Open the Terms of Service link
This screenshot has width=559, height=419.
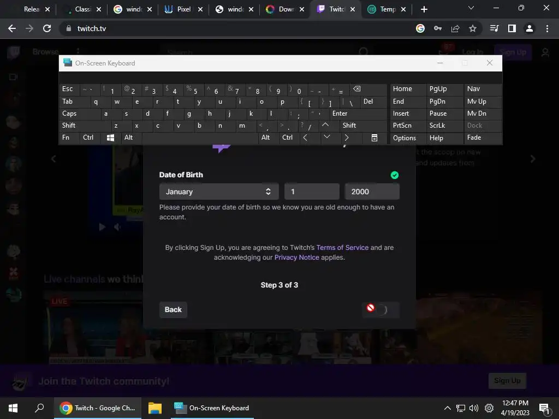click(342, 248)
